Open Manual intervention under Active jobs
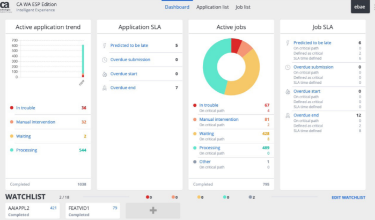The height and width of the screenshot is (220, 375). click(x=218, y=119)
